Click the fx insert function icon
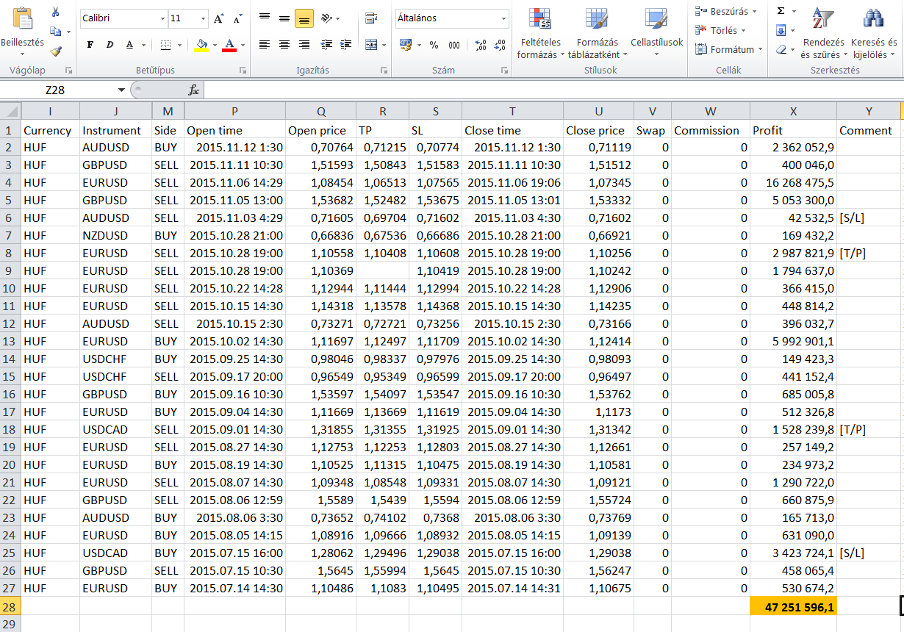The width and height of the screenshot is (904, 632). [194, 90]
